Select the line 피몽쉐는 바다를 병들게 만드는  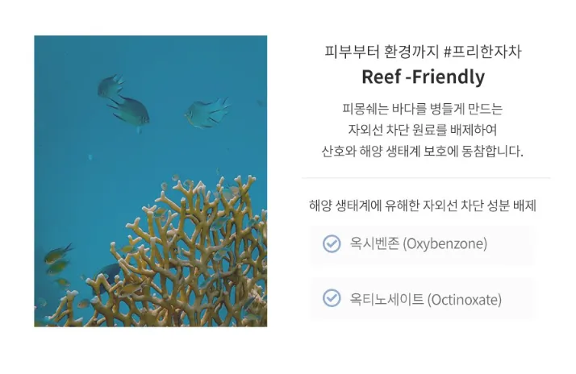pyautogui.click(x=423, y=108)
